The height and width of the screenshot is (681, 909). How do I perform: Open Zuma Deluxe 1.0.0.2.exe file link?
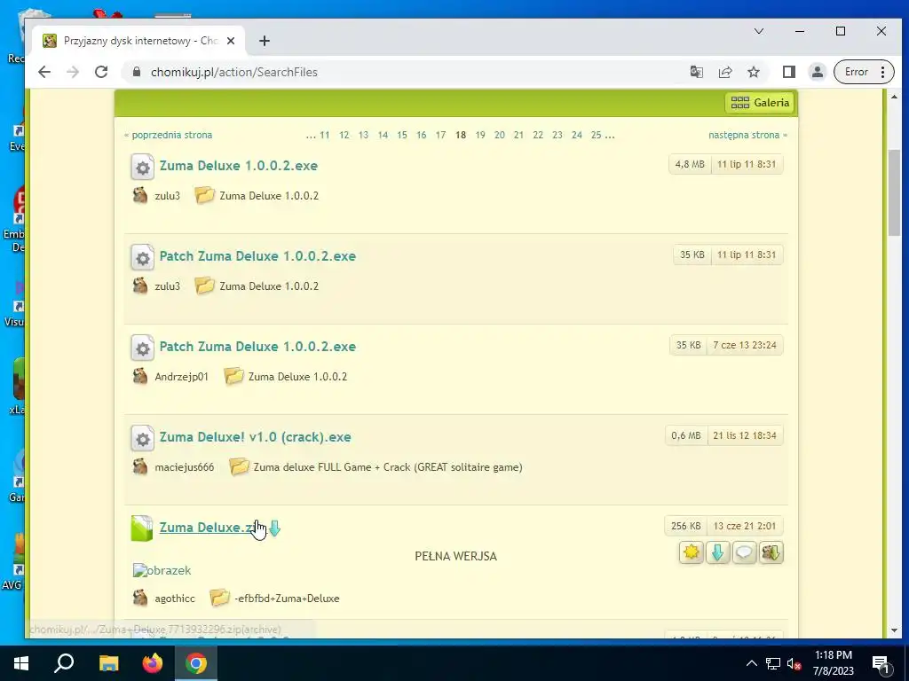[238, 166]
